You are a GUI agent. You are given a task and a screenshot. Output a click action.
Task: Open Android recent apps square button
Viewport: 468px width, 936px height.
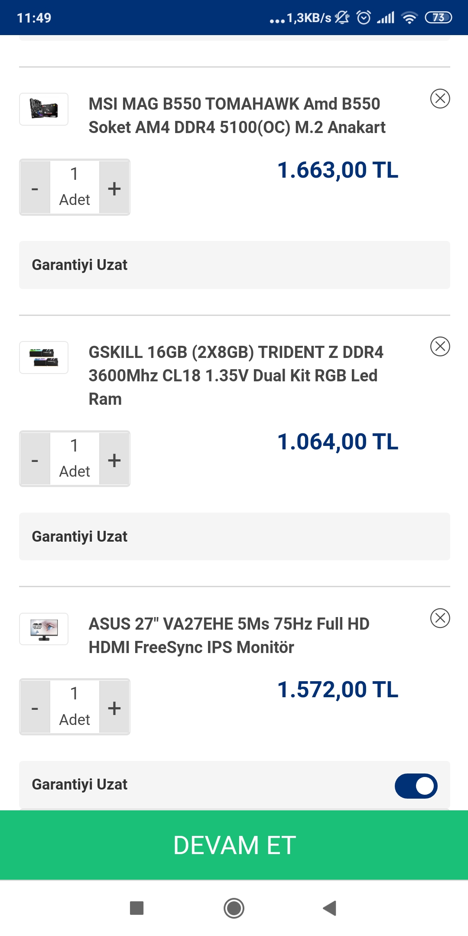pos(137,908)
